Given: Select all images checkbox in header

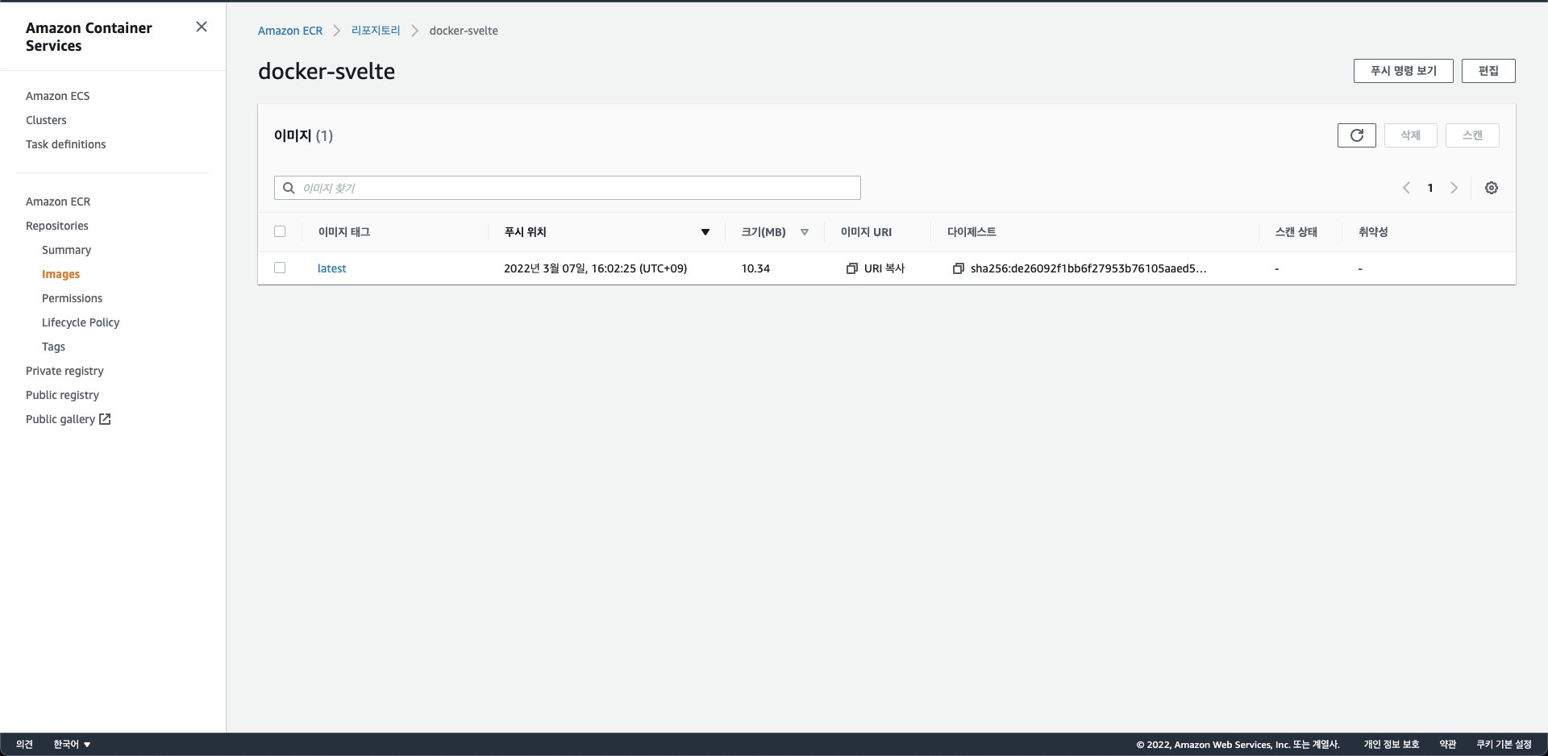Looking at the screenshot, I should pyautogui.click(x=280, y=231).
